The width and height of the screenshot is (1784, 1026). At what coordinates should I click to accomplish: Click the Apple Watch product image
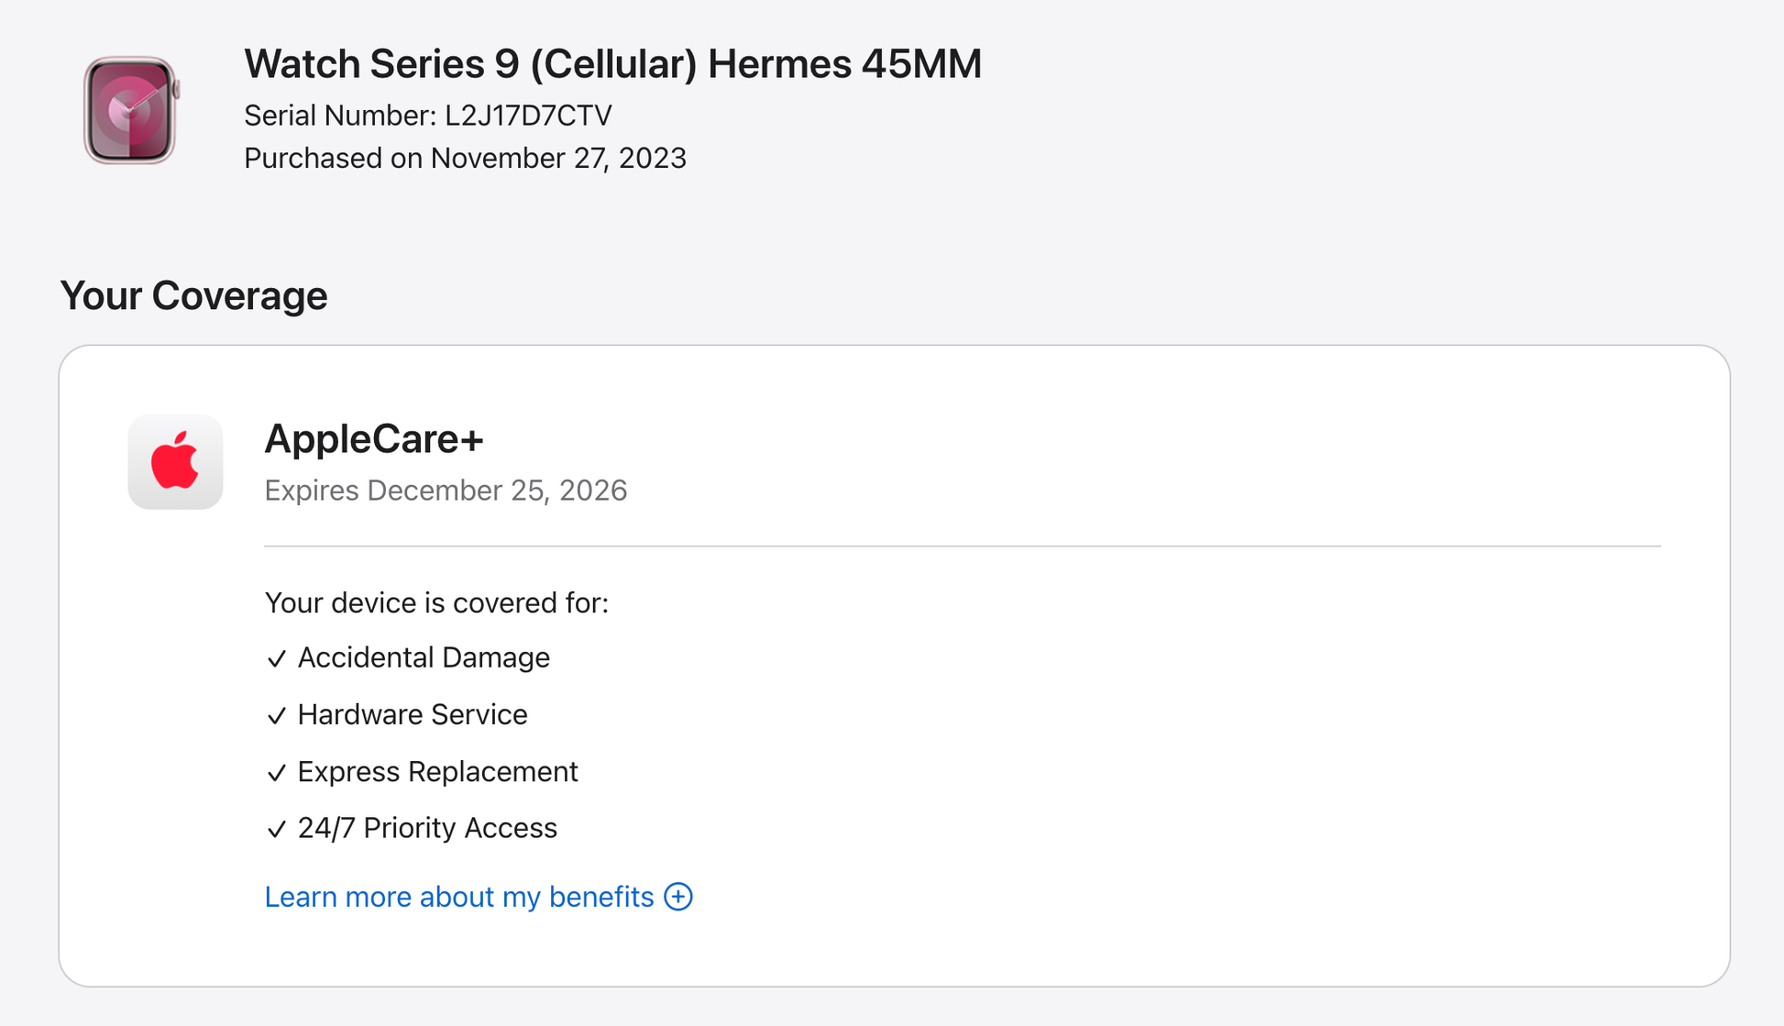coord(130,110)
